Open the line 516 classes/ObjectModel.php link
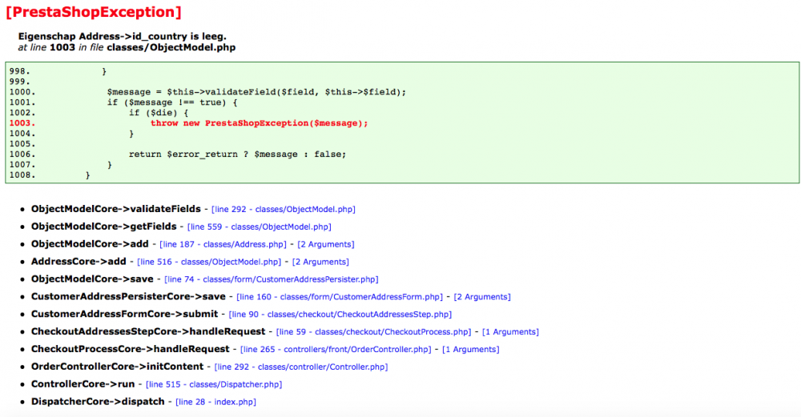Screen dimensions: 801x417 pos(209,262)
